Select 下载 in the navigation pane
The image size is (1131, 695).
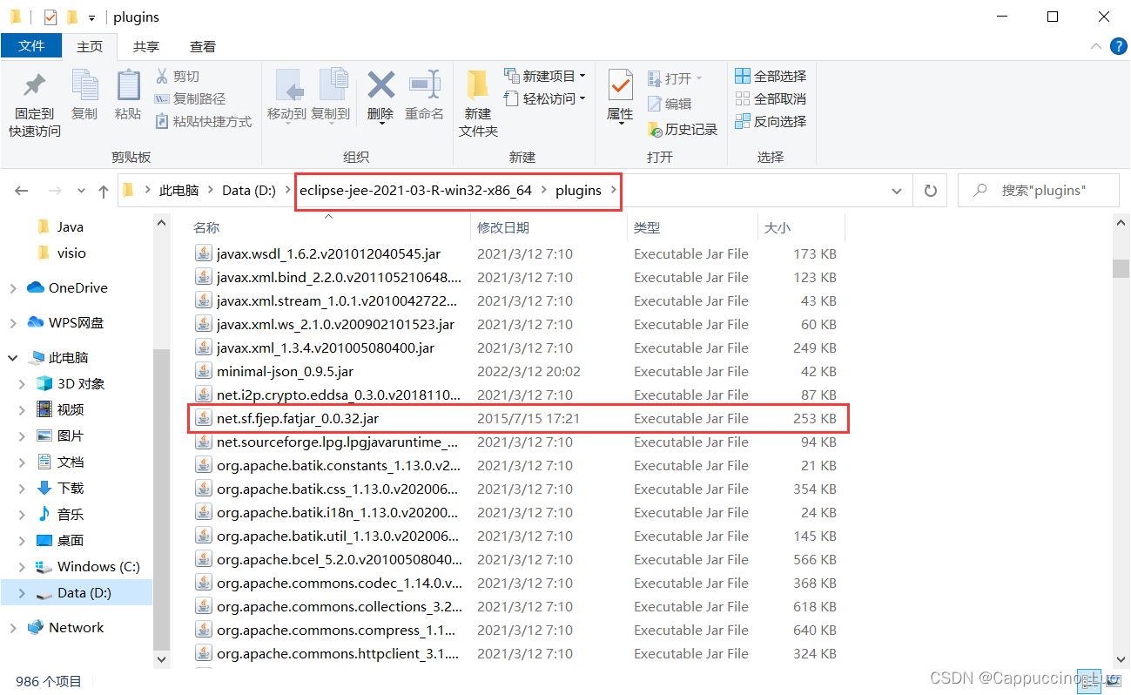pos(71,489)
